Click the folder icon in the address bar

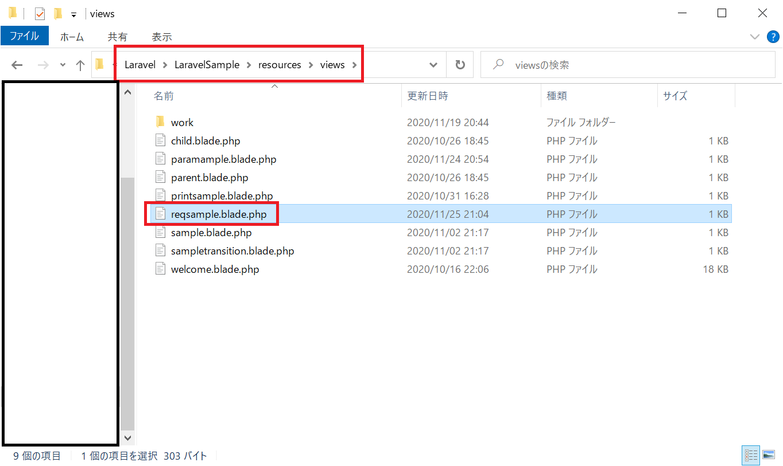(x=100, y=64)
